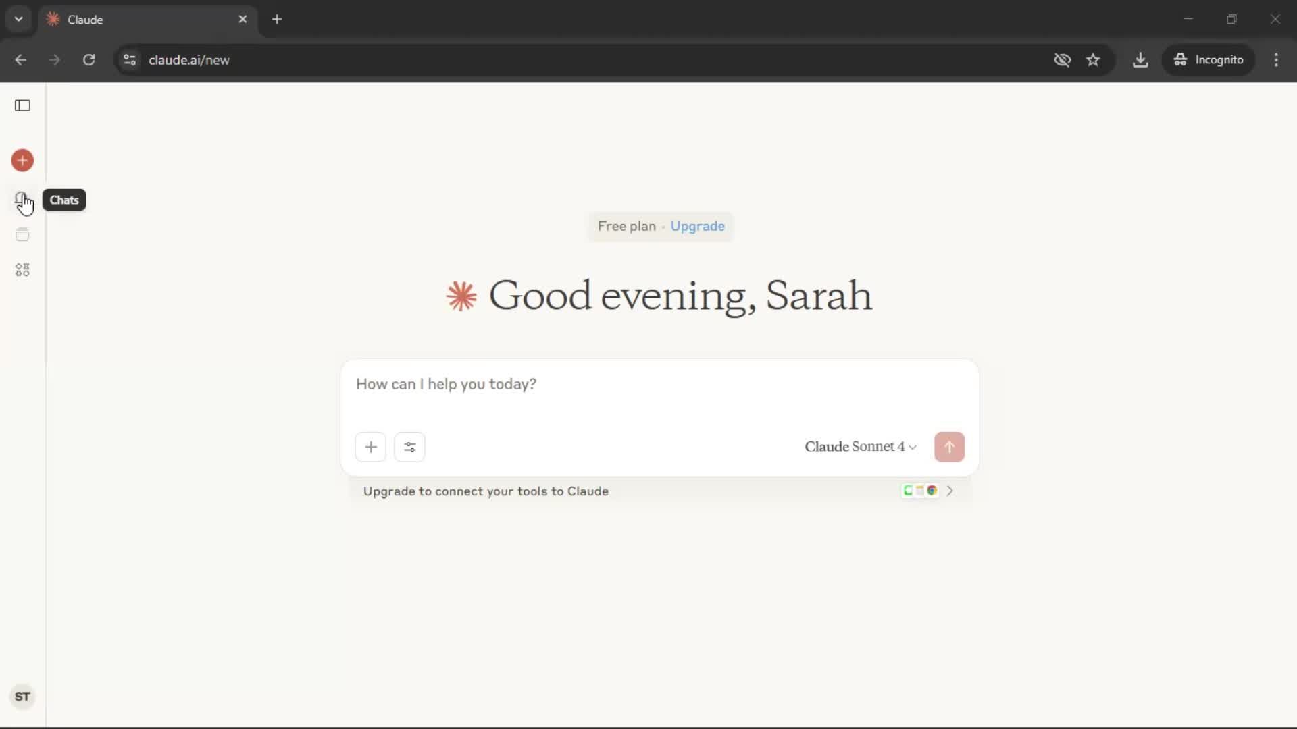The width and height of the screenshot is (1297, 729).
Task: Open the ST user profile avatar
Action: click(22, 697)
